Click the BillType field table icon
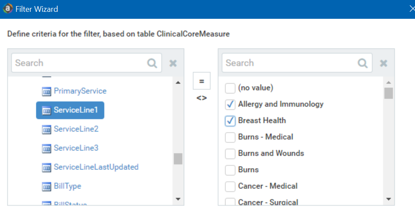 (x=46, y=186)
